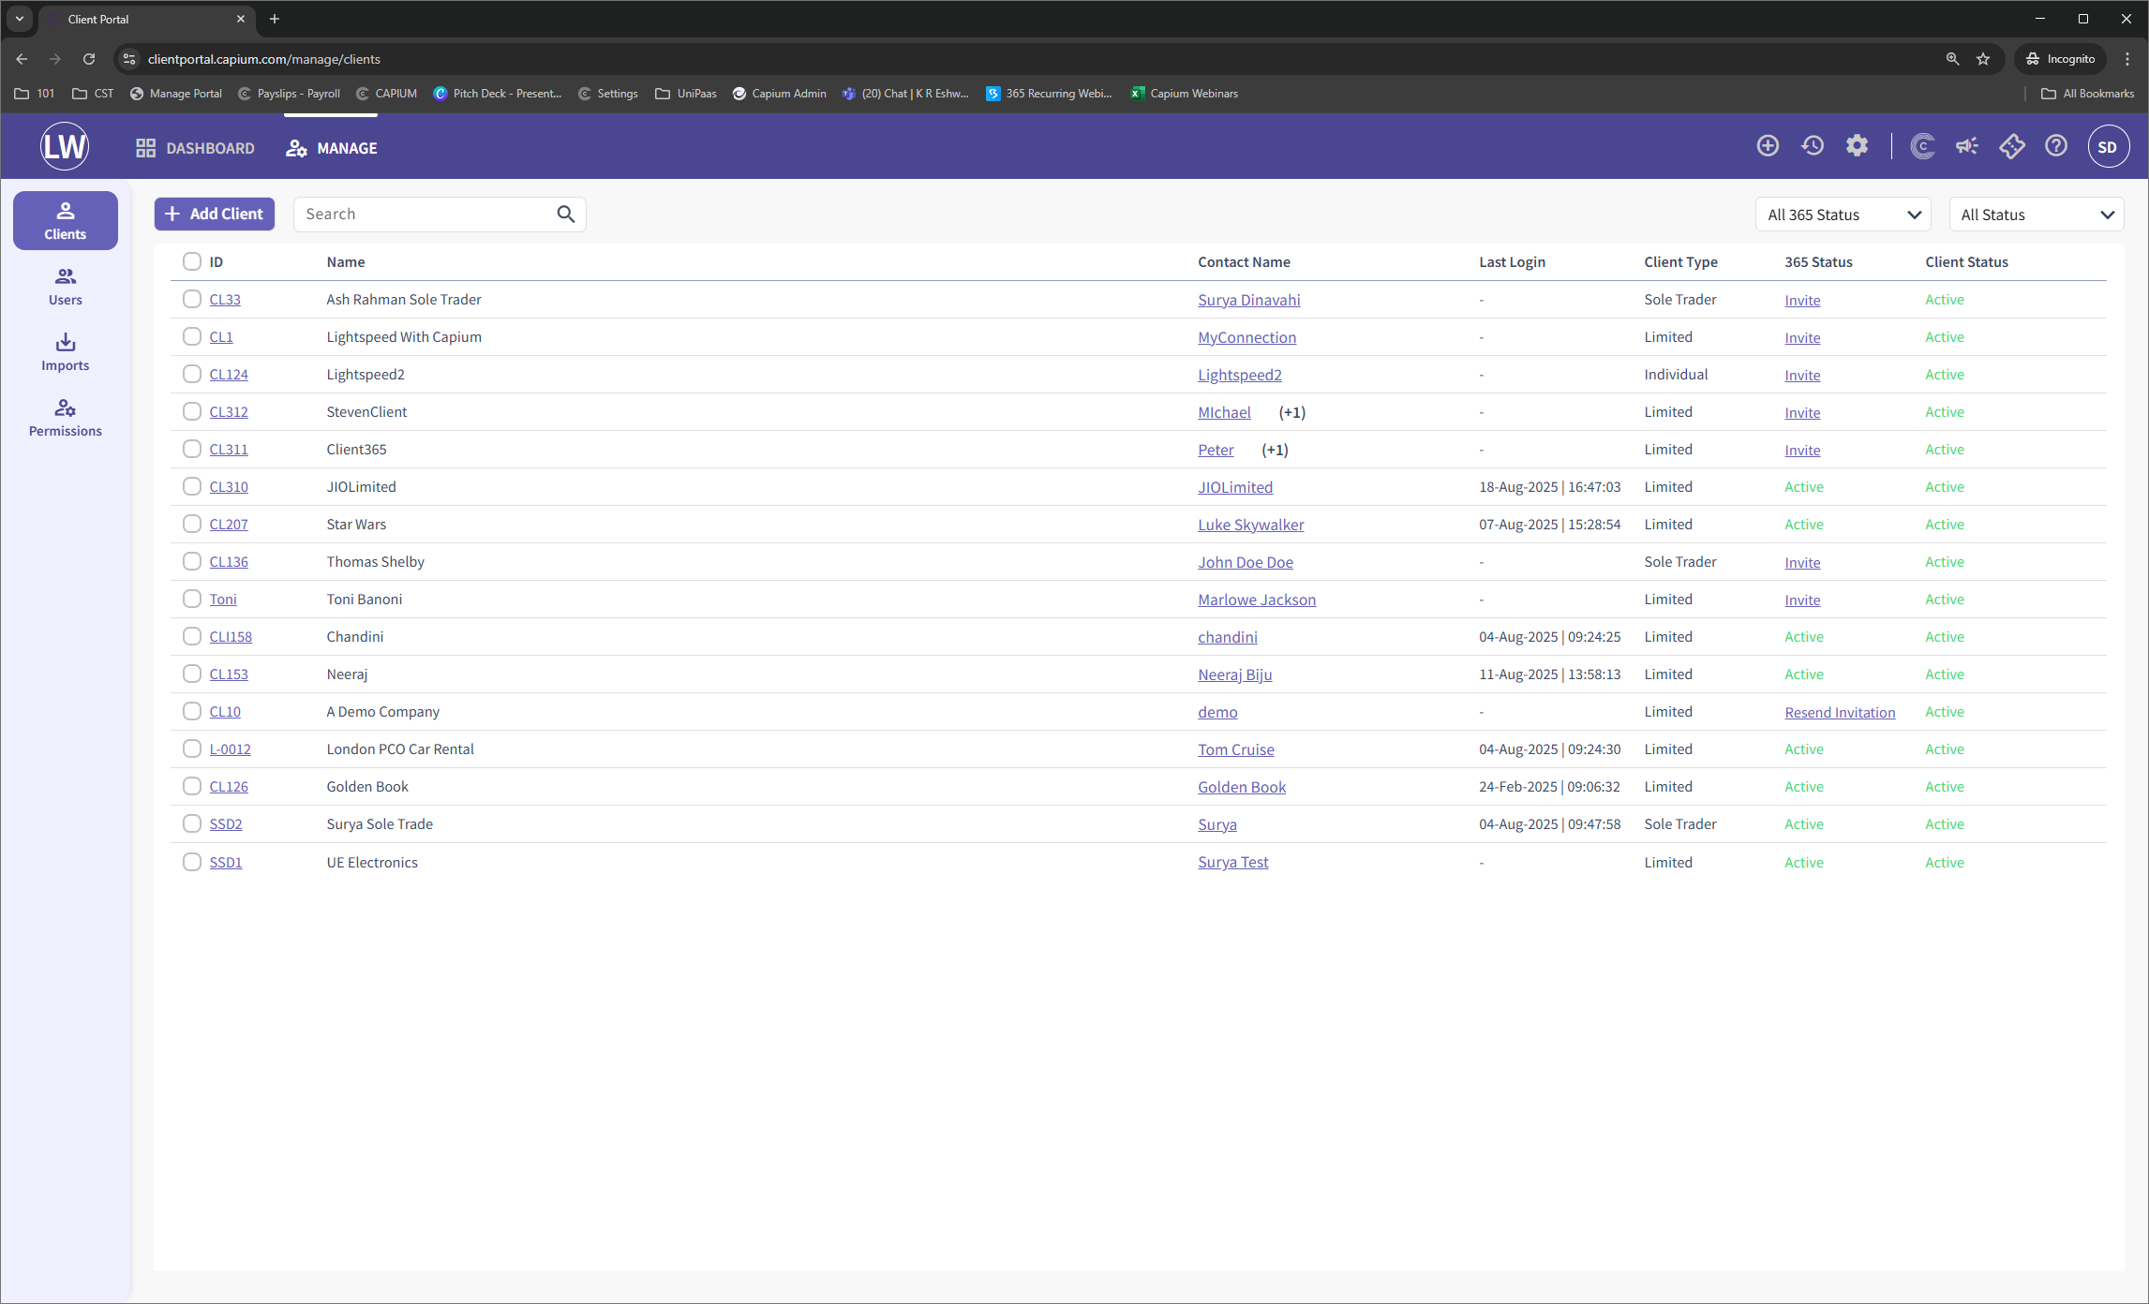Select checkbox for client CL33
Screen dimensions: 2149x1304
[x=192, y=299]
